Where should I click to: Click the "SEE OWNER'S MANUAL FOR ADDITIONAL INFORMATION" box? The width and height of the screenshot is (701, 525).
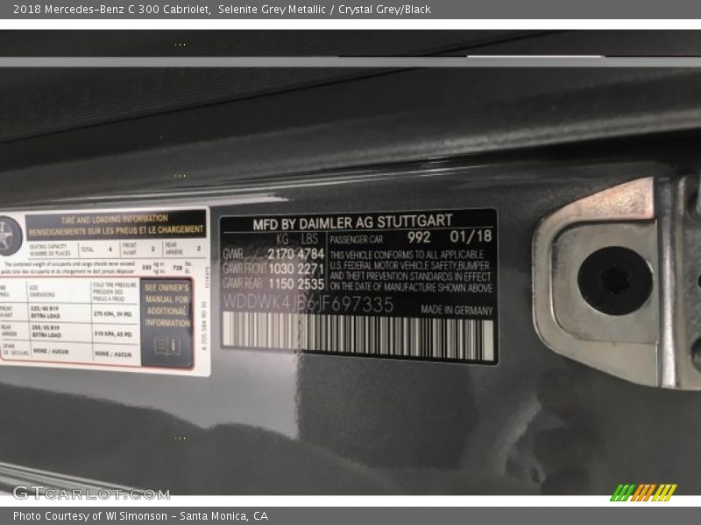coord(167,323)
